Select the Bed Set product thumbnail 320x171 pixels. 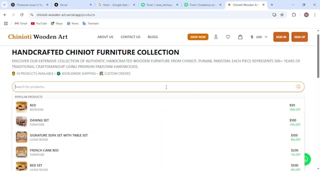[22, 166]
